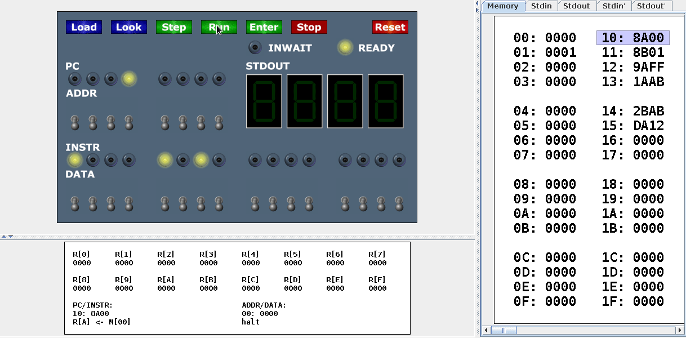Screen dimensions: 686x338
Task: Flip the rightmost ADDR switch
Action: coord(219,122)
